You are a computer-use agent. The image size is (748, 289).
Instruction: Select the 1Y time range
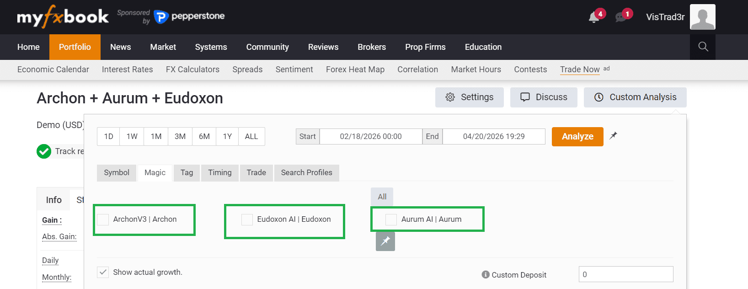(227, 137)
